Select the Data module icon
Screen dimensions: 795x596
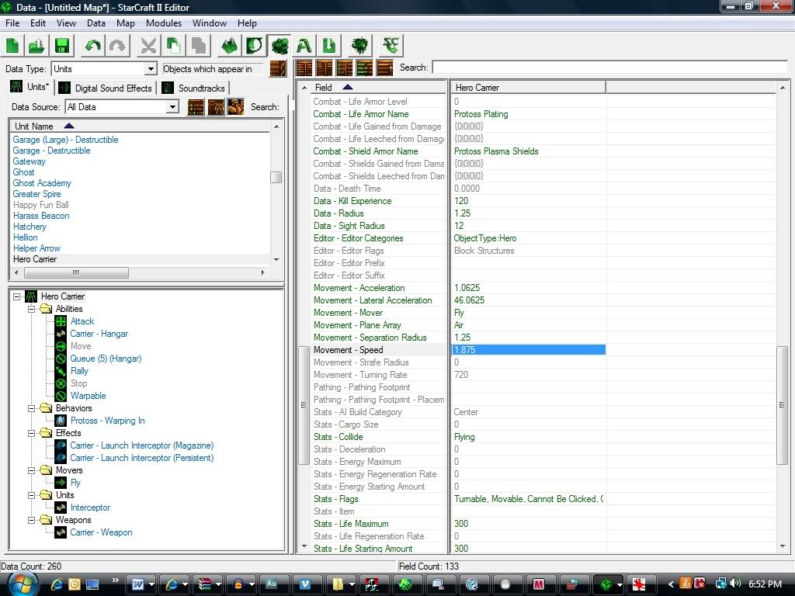[279, 46]
